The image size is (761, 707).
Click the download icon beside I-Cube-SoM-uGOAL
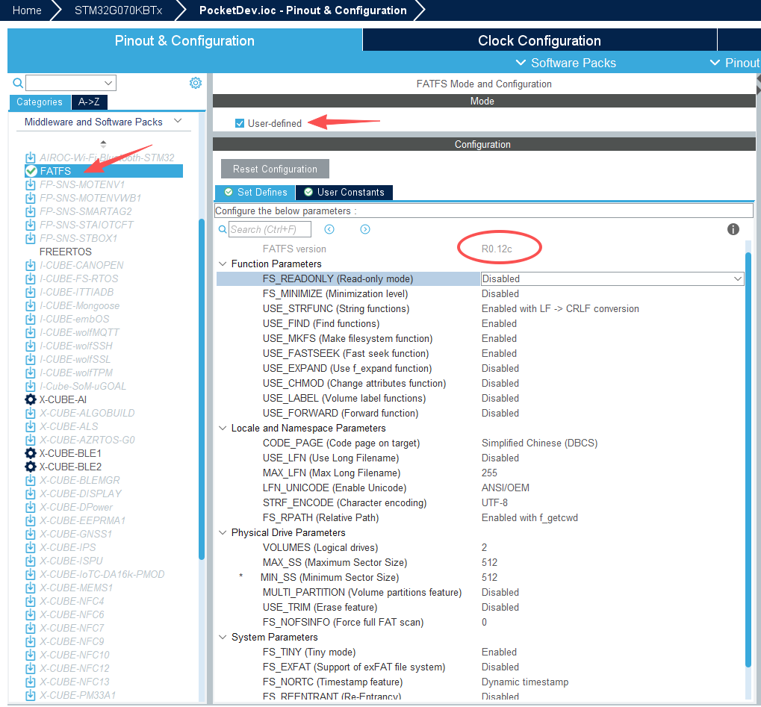[x=31, y=386]
